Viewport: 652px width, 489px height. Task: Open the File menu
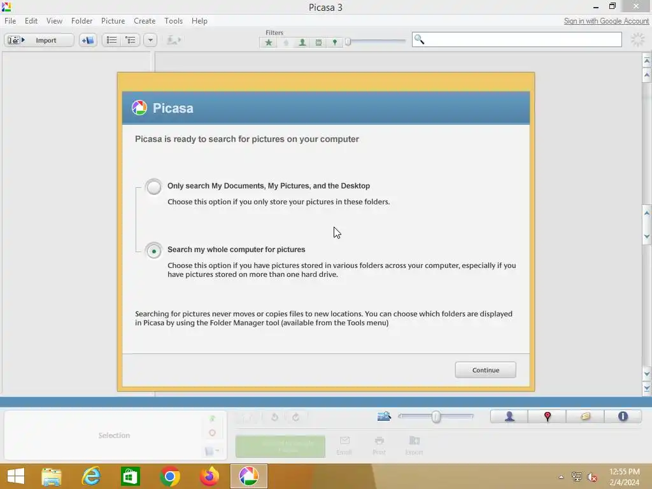(10, 21)
